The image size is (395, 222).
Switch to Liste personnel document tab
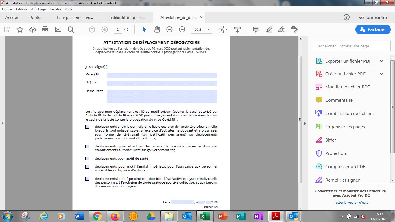pyautogui.click(x=75, y=18)
